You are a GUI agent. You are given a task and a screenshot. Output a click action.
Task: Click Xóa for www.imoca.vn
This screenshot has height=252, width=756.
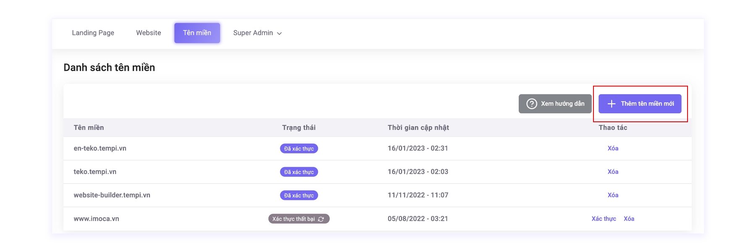pyautogui.click(x=629, y=219)
